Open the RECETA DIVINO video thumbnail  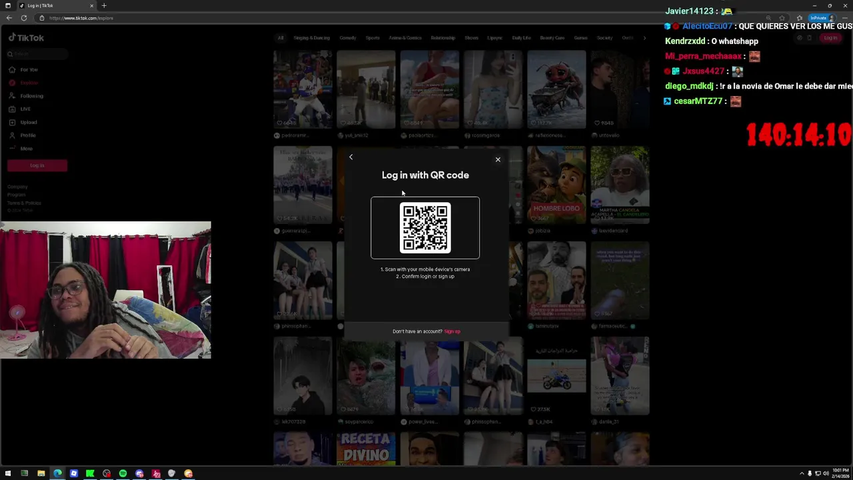pos(366,449)
